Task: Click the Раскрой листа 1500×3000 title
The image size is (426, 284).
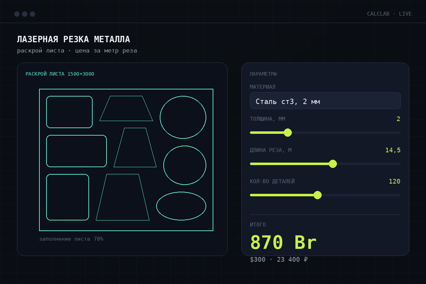Action: point(60,74)
